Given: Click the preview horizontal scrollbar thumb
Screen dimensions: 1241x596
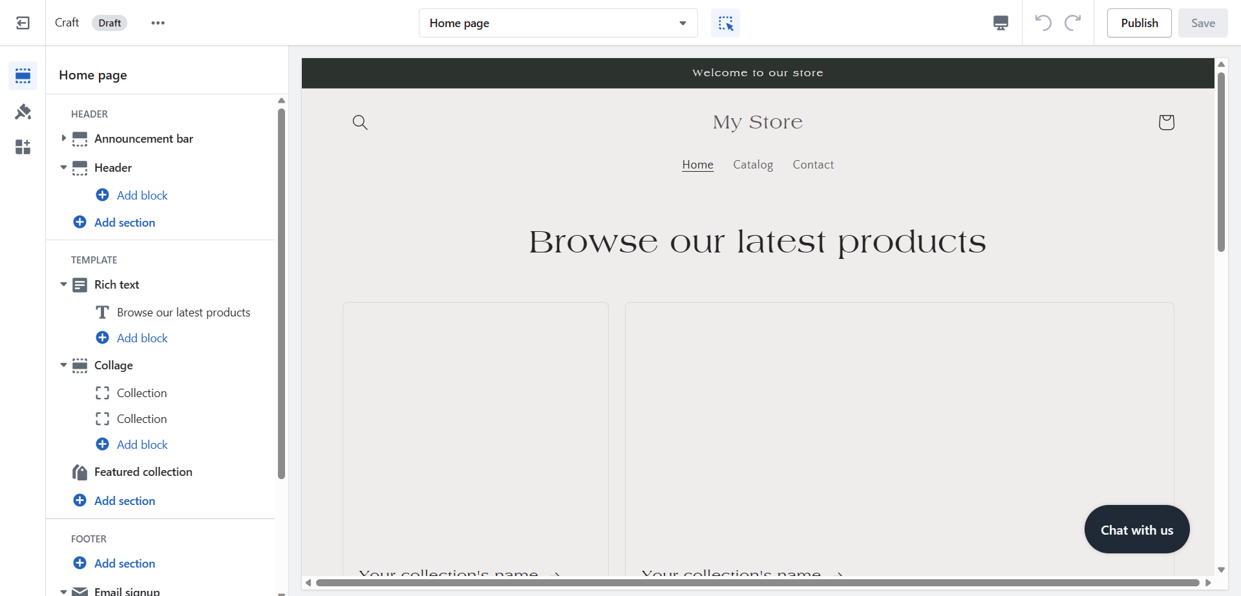Looking at the screenshot, I should pyautogui.click(x=758, y=582).
